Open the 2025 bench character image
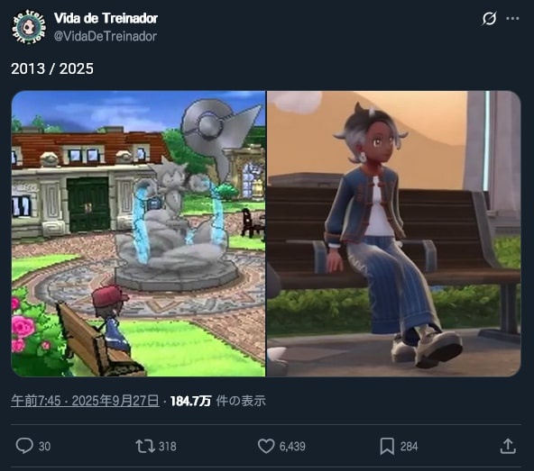The width and height of the screenshot is (534, 471). (x=393, y=233)
